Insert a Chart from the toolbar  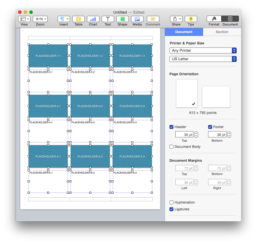click(93, 19)
